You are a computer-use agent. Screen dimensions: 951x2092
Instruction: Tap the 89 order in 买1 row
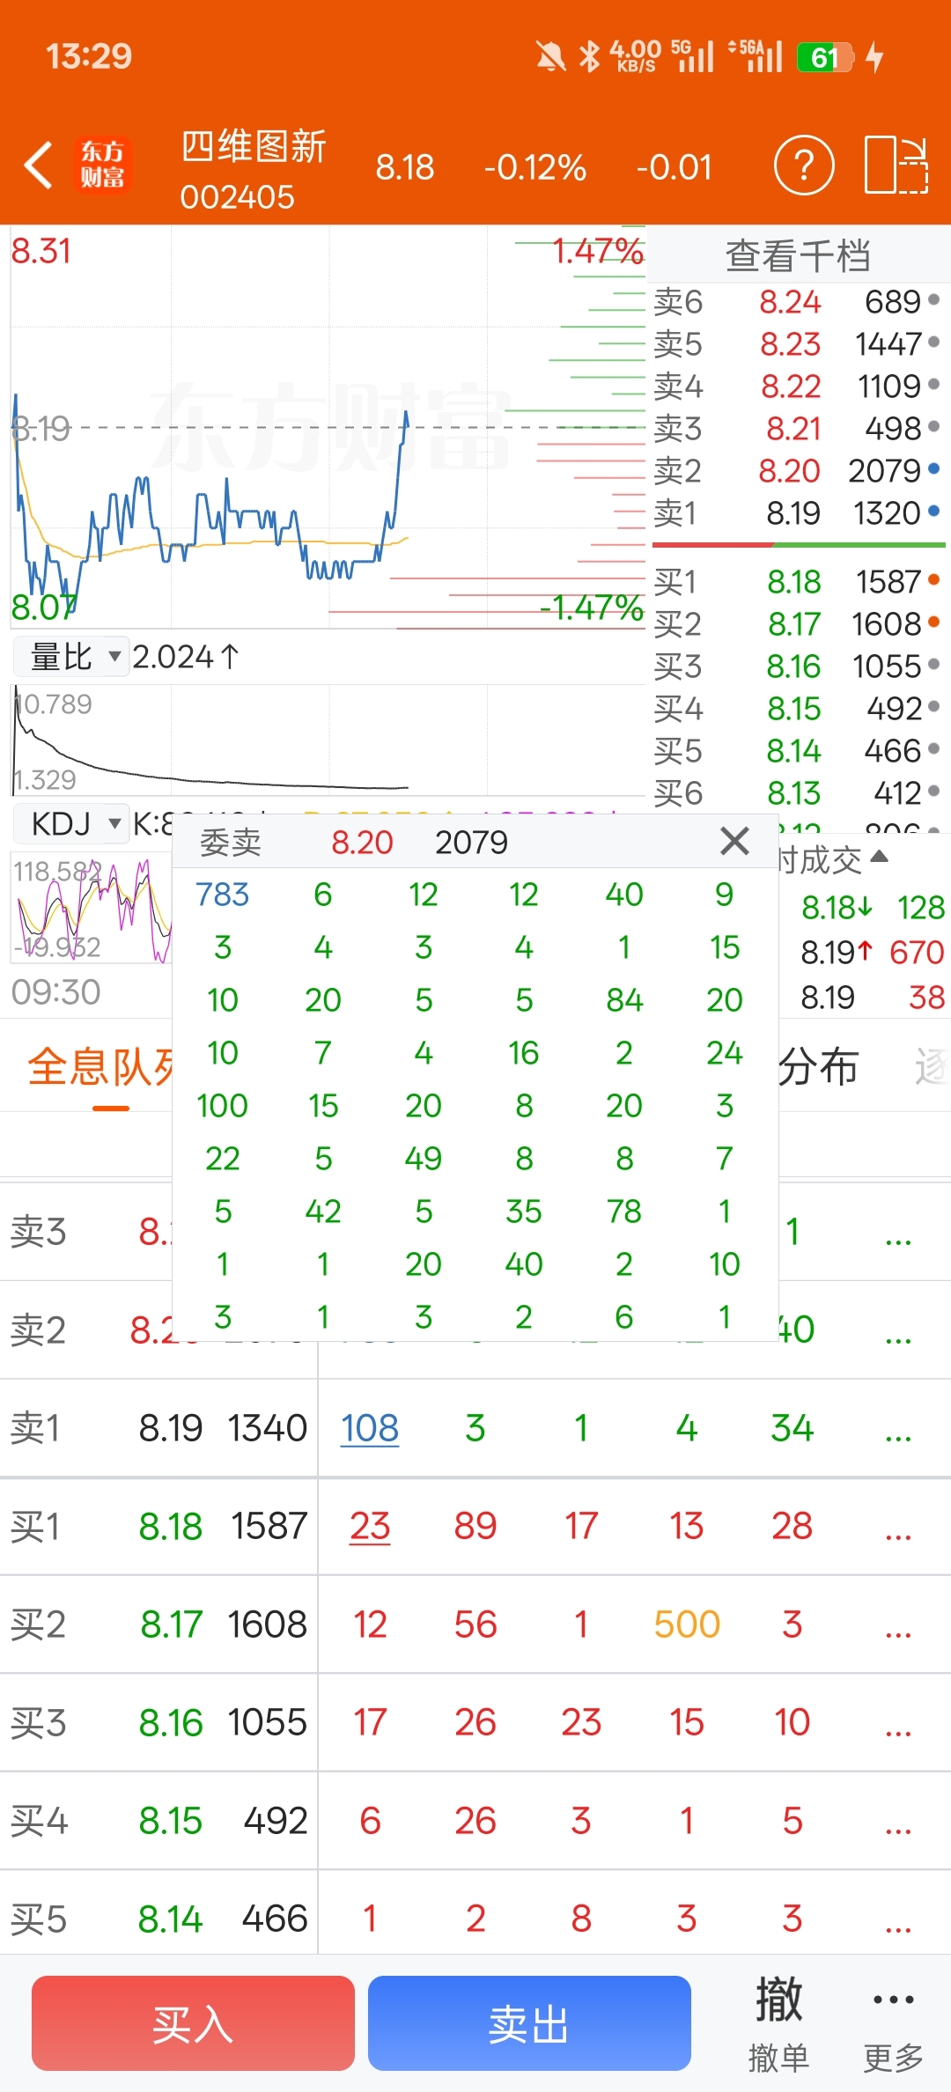[475, 1526]
